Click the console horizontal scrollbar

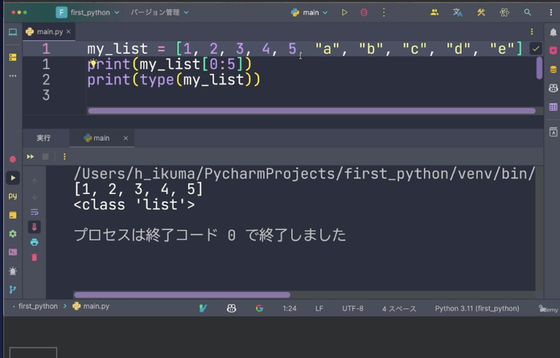(182, 295)
